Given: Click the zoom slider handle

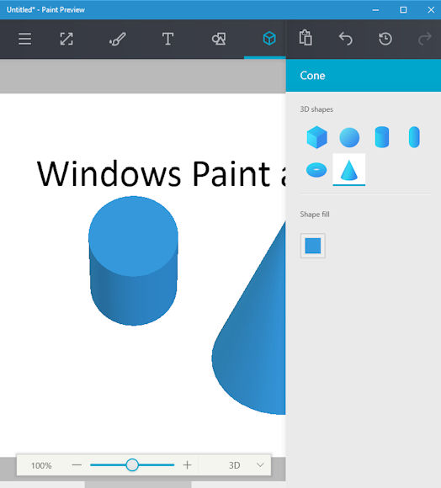Looking at the screenshot, I should coord(132,465).
